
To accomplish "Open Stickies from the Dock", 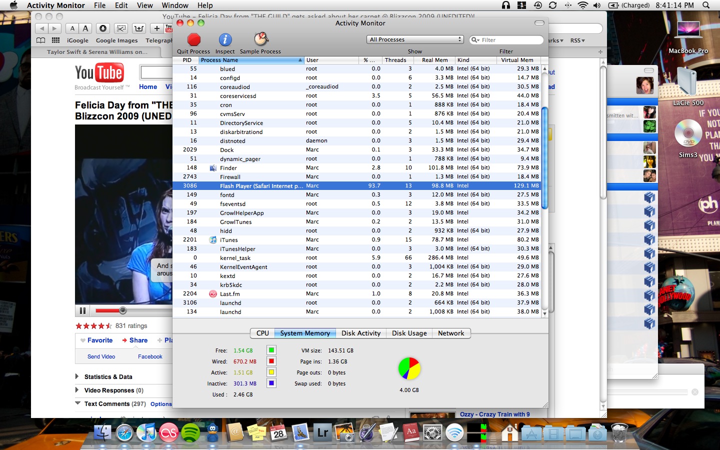I will (x=256, y=432).
